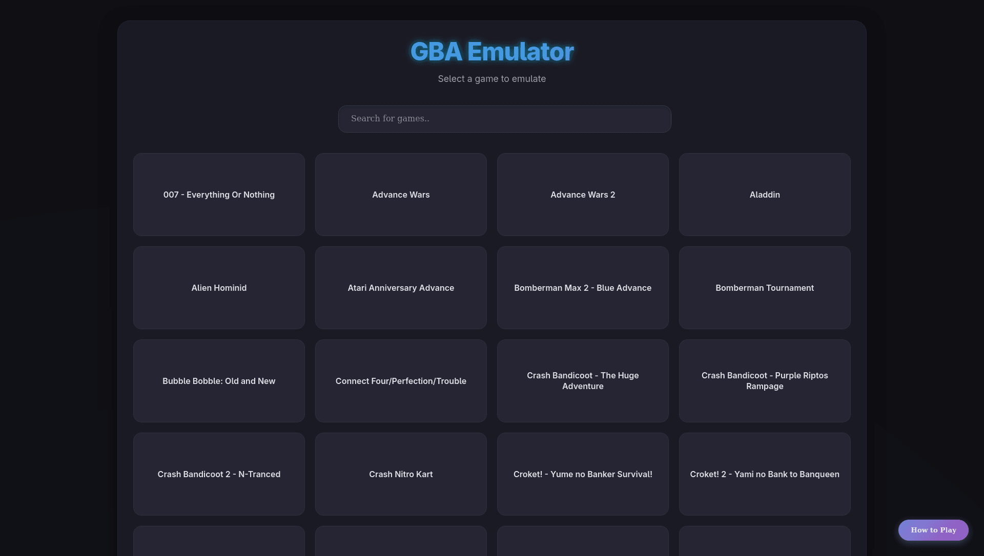Viewport: 984px width, 556px height.
Task: Pick Croket! - Yume no Banker Survival!
Action: tap(583, 474)
